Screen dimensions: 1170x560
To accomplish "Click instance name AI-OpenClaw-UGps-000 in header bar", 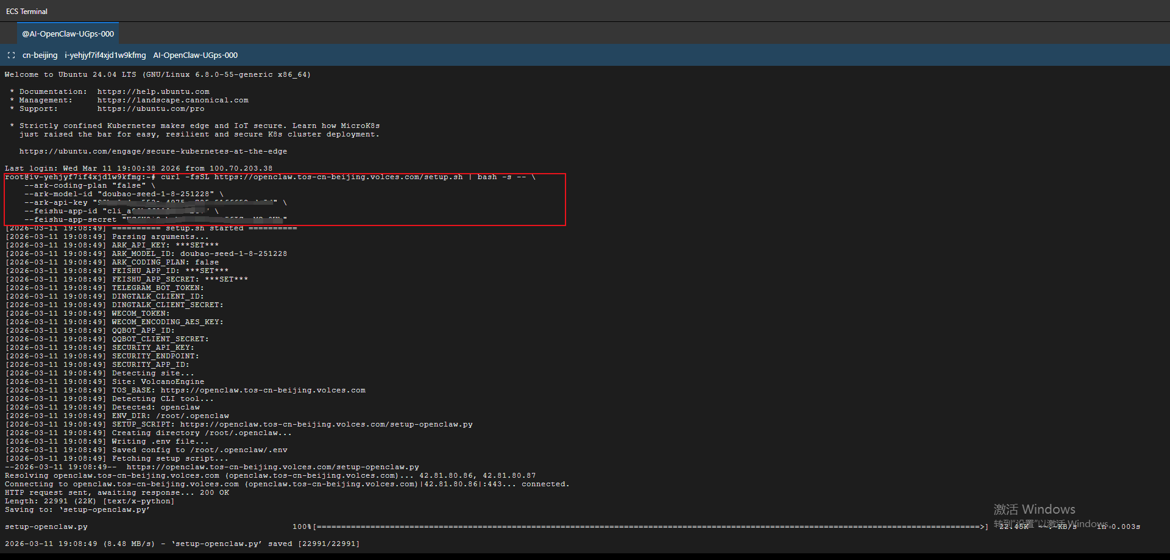I will pos(196,55).
